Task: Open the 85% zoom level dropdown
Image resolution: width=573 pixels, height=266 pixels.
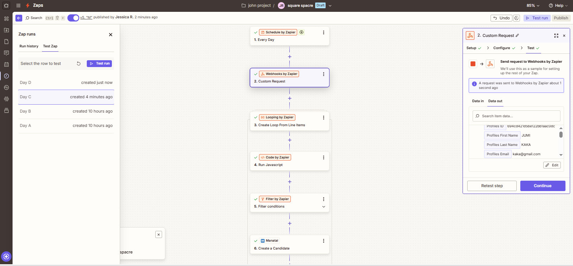Action: [x=533, y=5]
